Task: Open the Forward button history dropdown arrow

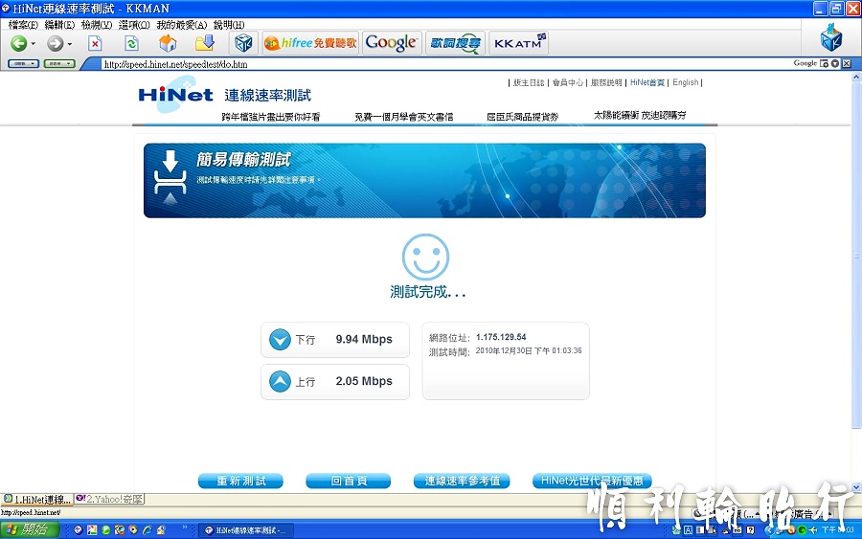Action: click(69, 43)
